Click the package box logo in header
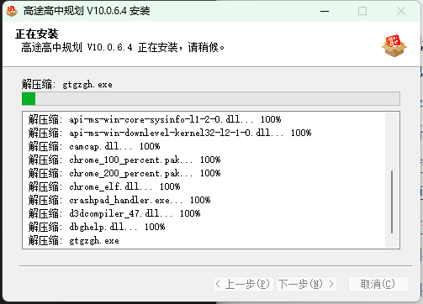Screen dimensions: 423x304 (x=394, y=45)
